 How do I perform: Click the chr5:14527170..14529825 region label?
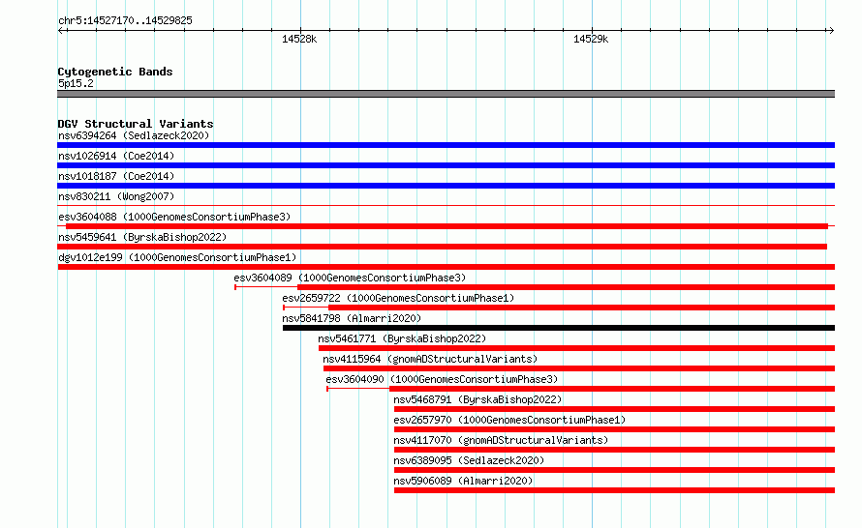point(125,21)
